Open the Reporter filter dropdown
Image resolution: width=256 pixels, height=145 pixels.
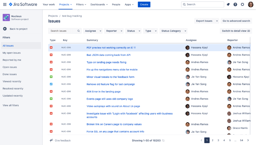click(114, 31)
